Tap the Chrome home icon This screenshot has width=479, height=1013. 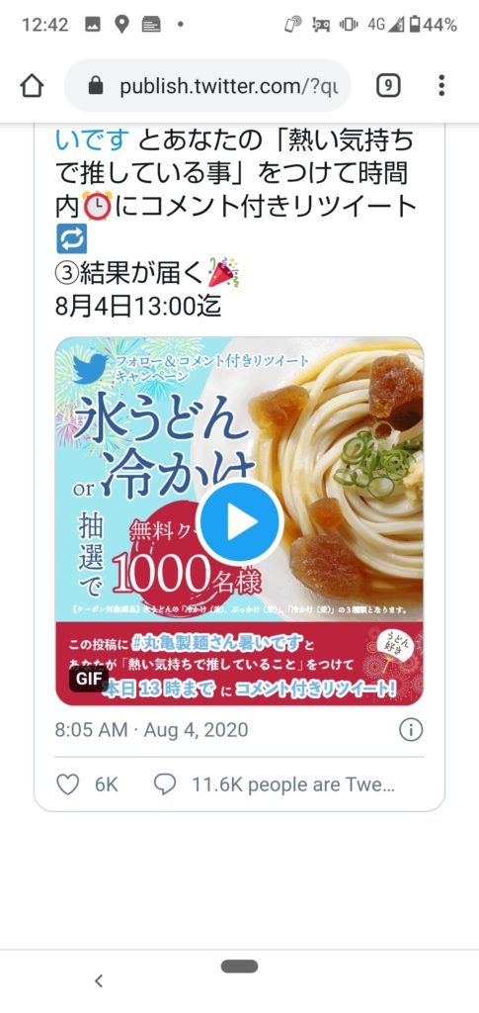(x=32, y=85)
